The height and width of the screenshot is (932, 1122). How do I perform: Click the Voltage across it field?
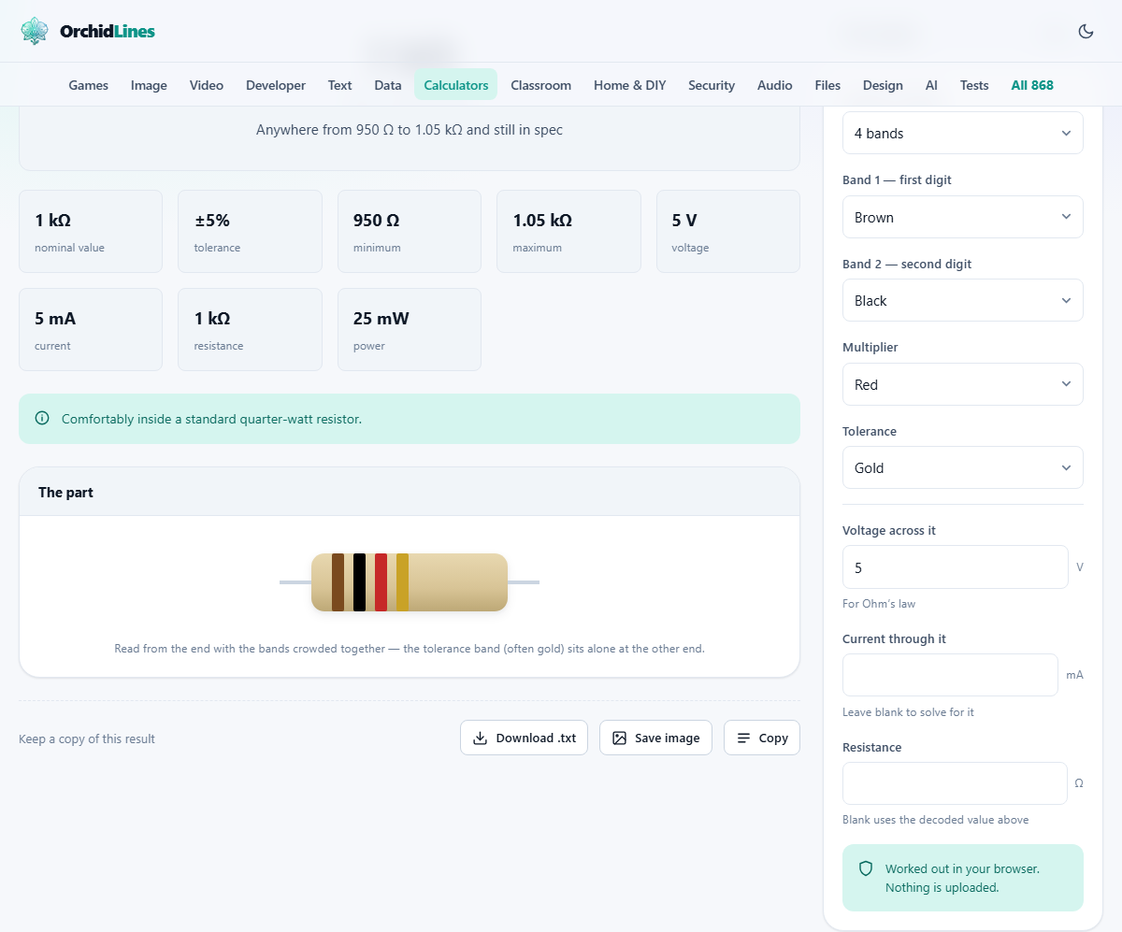[x=956, y=567]
